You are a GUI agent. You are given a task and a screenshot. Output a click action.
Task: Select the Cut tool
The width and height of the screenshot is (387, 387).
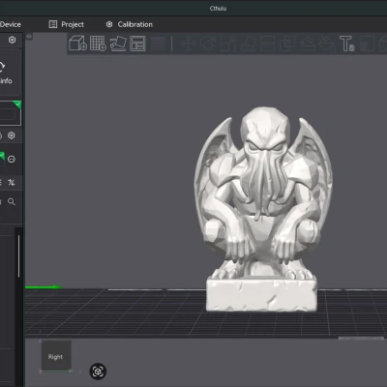[267, 44]
